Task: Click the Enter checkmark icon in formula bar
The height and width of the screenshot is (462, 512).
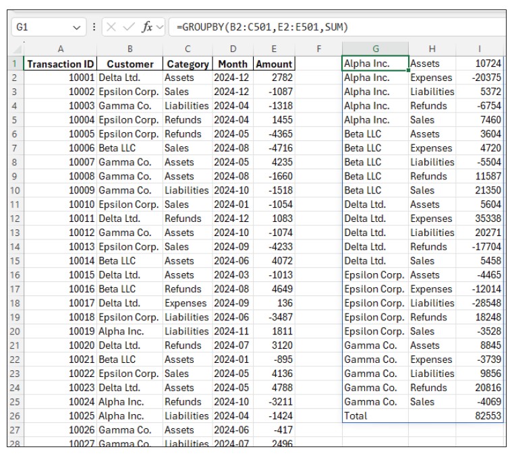Action: (129, 27)
